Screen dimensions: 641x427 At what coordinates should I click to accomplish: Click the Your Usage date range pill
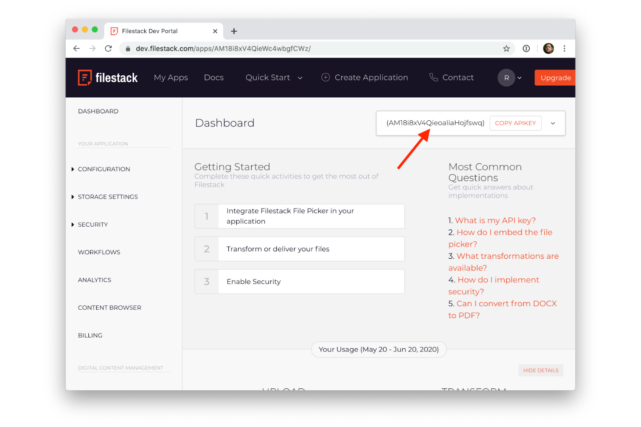(379, 350)
